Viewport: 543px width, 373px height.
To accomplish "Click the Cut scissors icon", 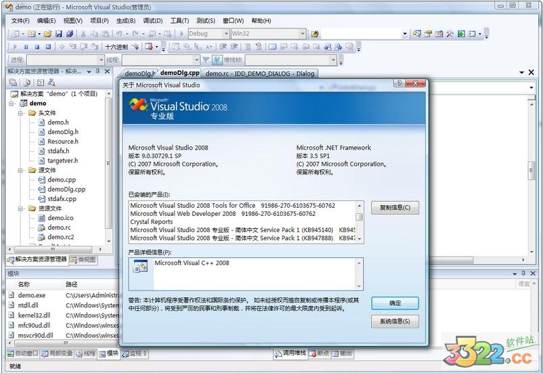I will click(x=83, y=34).
